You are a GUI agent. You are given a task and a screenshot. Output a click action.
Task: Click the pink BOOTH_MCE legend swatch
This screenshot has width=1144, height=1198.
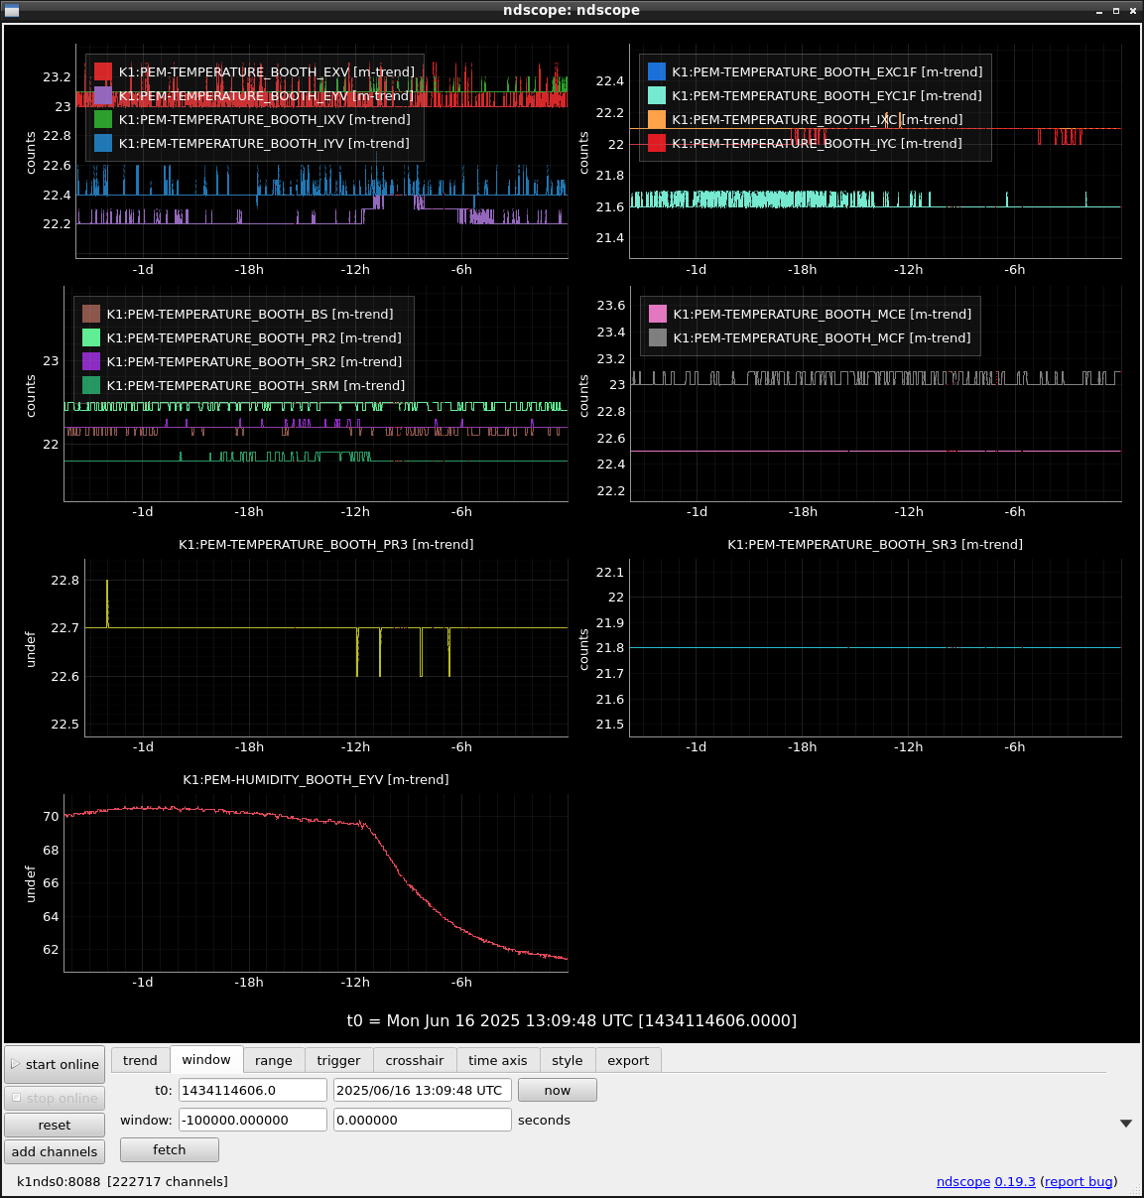click(x=658, y=314)
